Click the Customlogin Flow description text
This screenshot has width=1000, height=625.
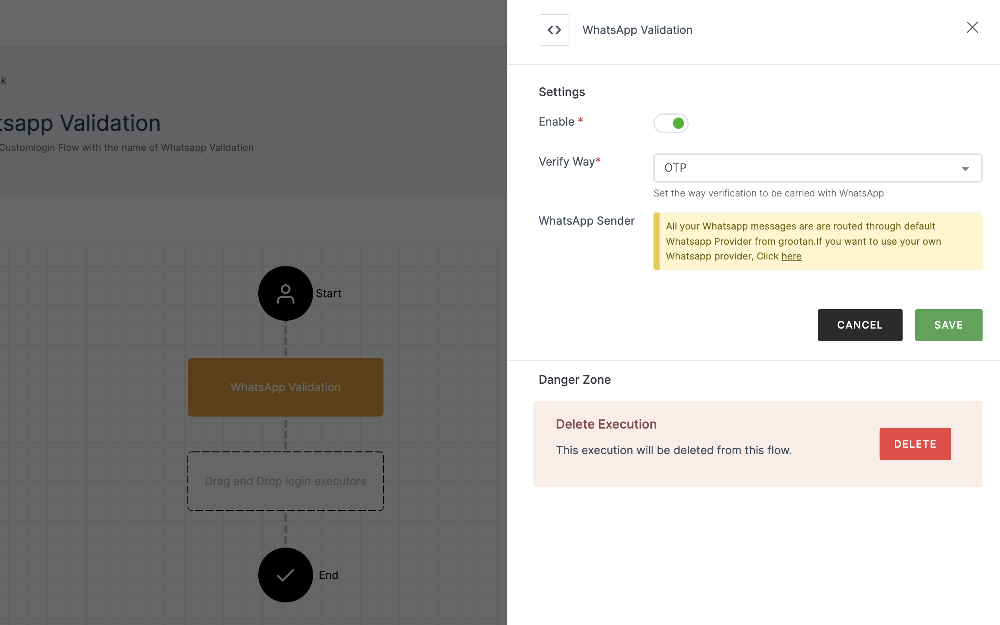(x=127, y=148)
